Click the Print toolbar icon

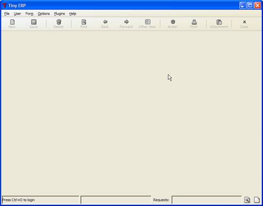194,22
